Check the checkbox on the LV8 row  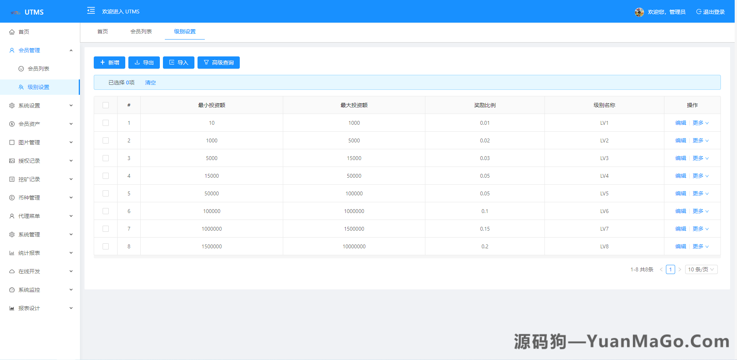pos(106,246)
